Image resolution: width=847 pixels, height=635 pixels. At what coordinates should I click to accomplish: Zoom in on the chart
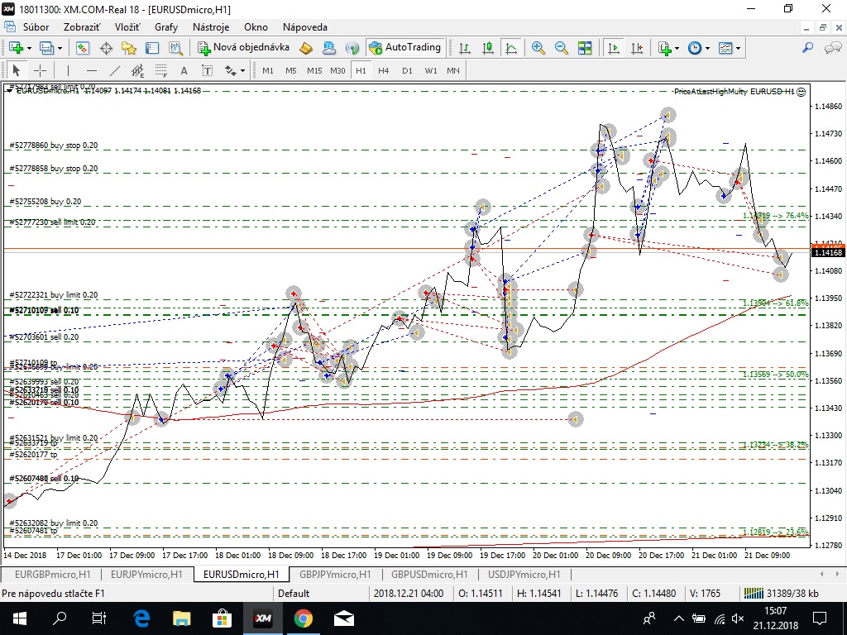tap(538, 48)
